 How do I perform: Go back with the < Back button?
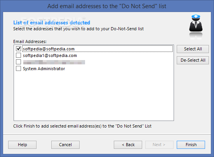(128, 145)
